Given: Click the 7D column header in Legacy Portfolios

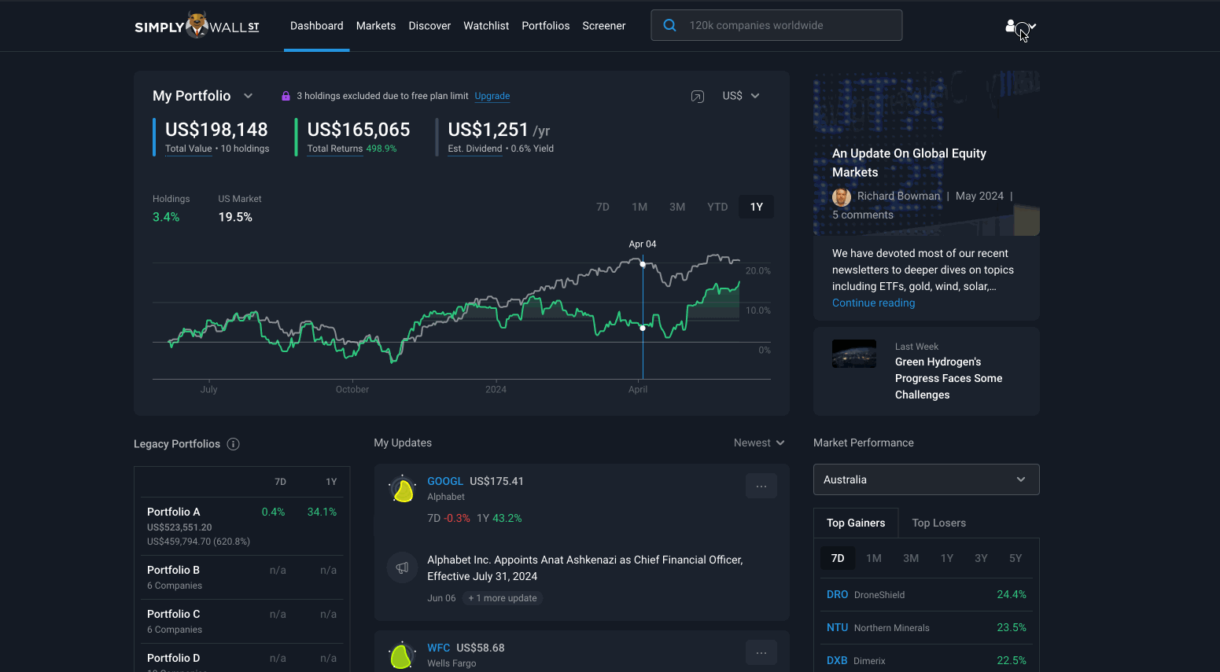Looking at the screenshot, I should point(280,482).
